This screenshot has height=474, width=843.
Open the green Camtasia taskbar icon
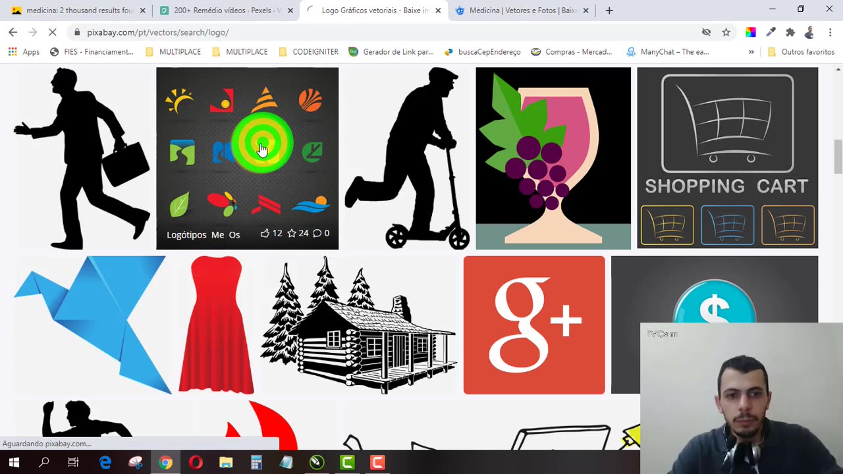pos(347,462)
